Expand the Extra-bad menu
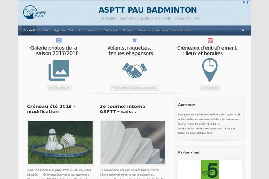269x179 pixels. [x=110, y=30]
